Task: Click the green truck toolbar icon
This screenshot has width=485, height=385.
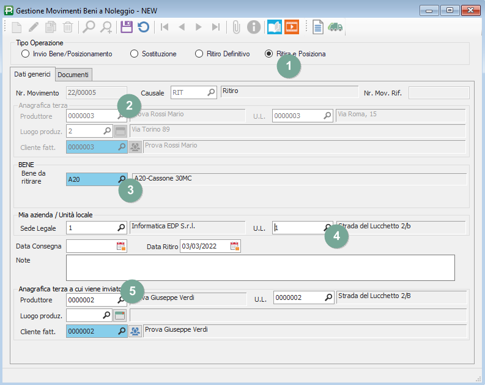Action: pyautogui.click(x=335, y=27)
